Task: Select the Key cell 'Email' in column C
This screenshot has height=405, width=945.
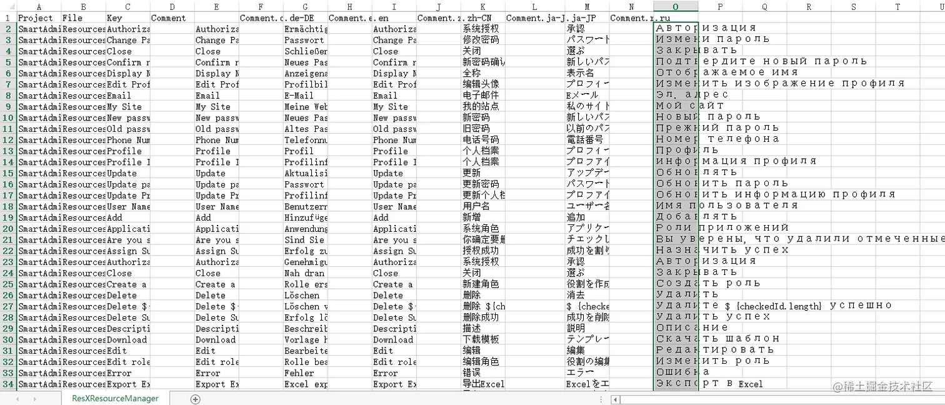Action: click(127, 96)
